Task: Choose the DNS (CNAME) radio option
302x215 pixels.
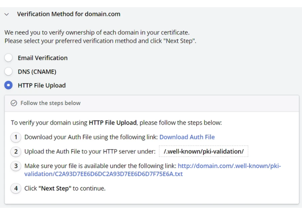Action: click(9, 71)
